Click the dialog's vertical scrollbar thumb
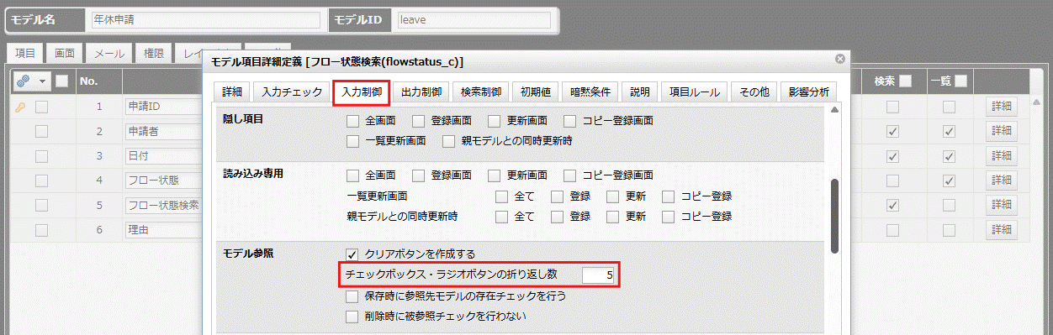 pos(834,216)
